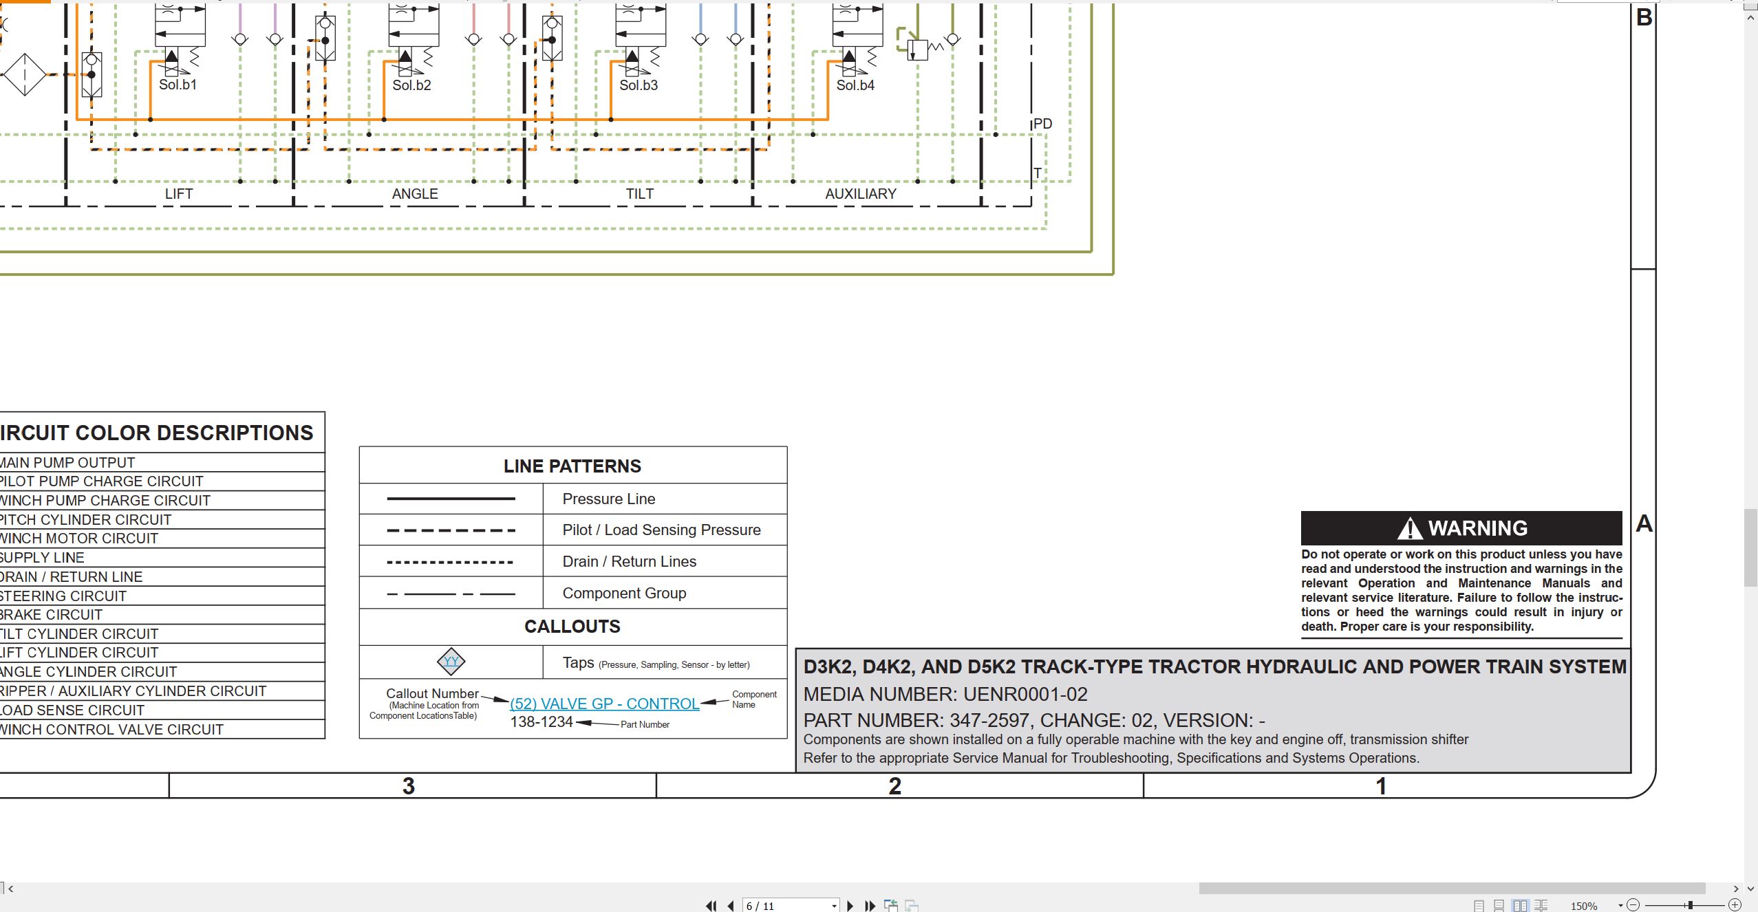Click the LIFT valve section label
The height and width of the screenshot is (912, 1758).
tap(179, 194)
